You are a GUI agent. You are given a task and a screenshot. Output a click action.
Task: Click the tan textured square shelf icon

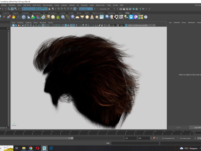[48, 17]
